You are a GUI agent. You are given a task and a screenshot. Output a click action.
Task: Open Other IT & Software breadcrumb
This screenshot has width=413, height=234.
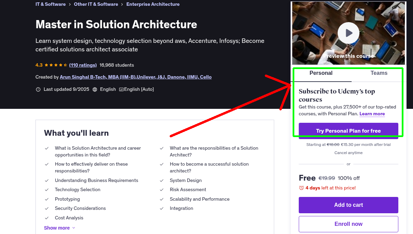coord(96,4)
